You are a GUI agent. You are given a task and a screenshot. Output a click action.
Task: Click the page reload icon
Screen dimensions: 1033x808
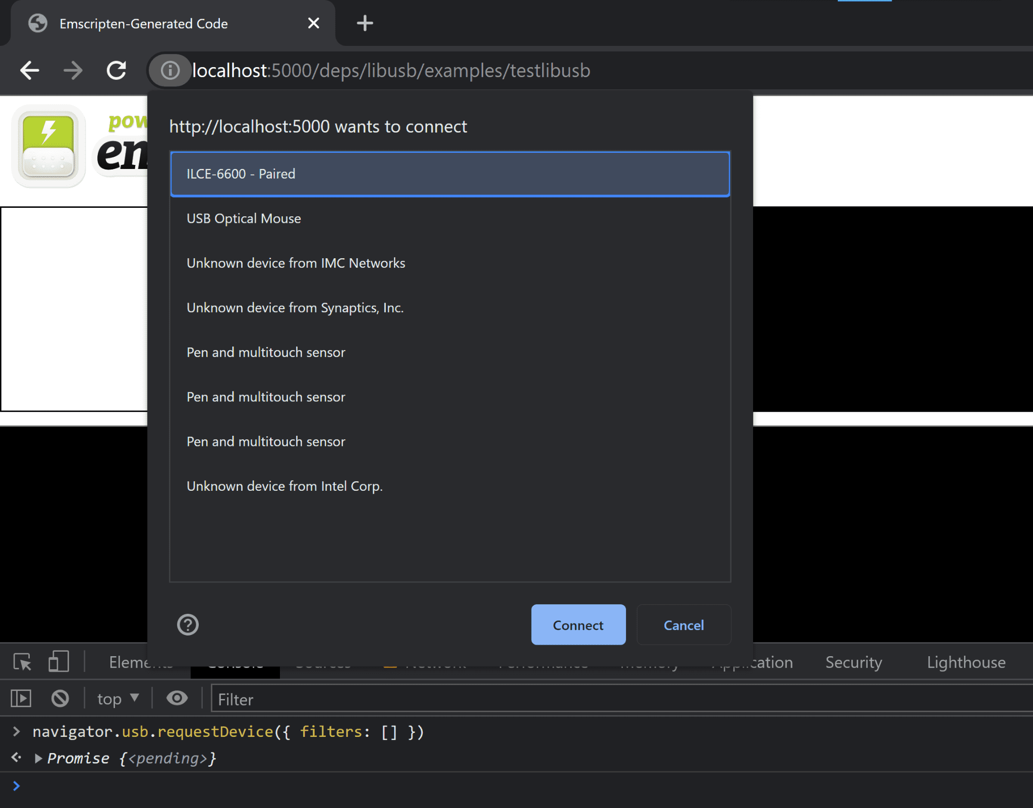tap(118, 70)
